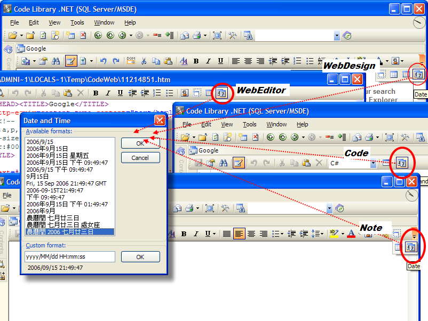Click the full-screen frame icon in the bottom note window
Image resolution: width=428 pixels, height=321 pixels.
coord(210,208)
